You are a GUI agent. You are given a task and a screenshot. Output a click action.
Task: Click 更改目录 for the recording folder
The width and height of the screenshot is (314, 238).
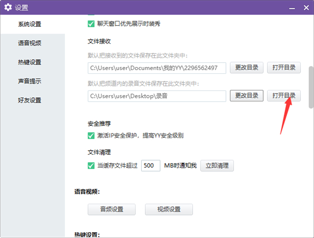[x=246, y=96]
